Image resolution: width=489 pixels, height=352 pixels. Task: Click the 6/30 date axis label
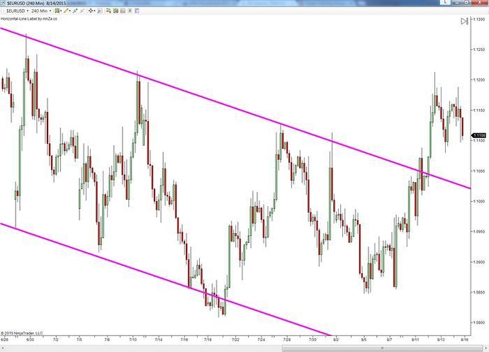[x=30, y=339]
